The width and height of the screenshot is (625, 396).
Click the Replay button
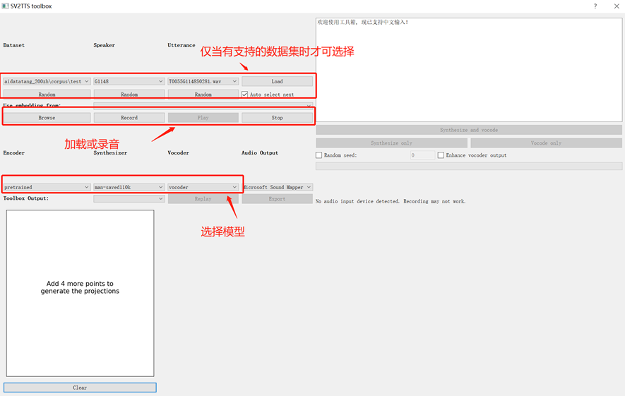(203, 199)
